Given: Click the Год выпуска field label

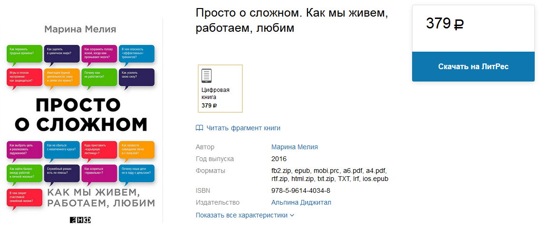Looking at the screenshot, I should click(x=215, y=159).
